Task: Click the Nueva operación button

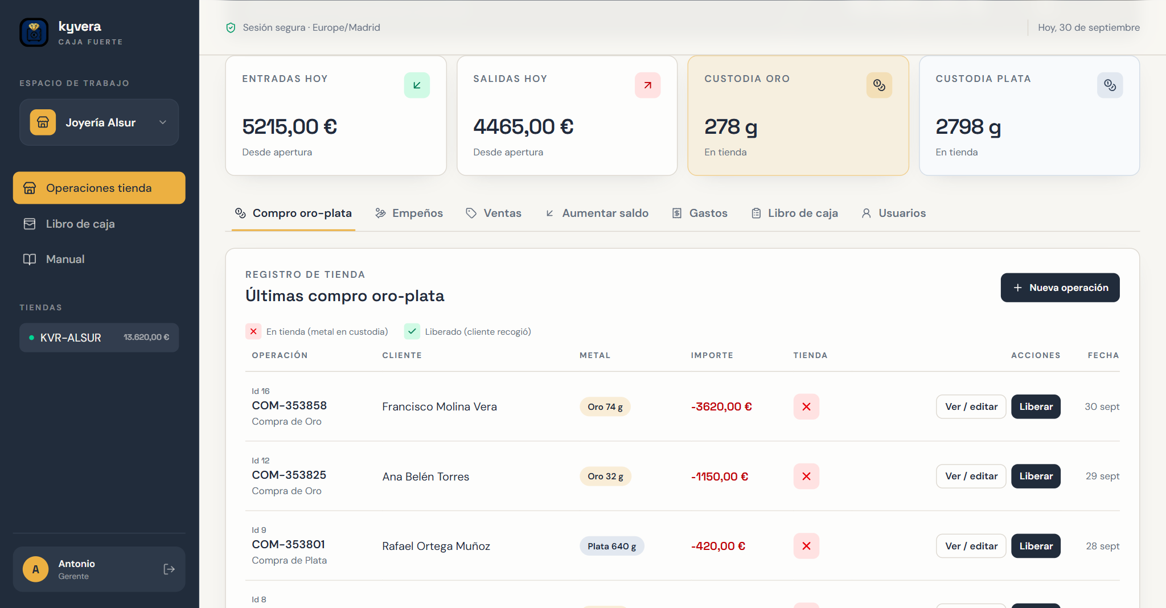Action: tap(1060, 287)
